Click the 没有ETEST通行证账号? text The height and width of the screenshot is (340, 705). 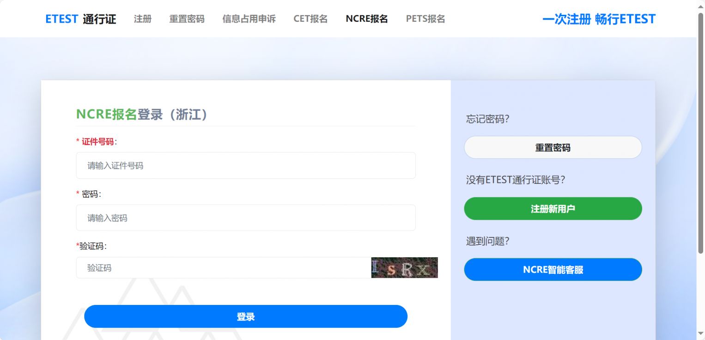(516, 180)
